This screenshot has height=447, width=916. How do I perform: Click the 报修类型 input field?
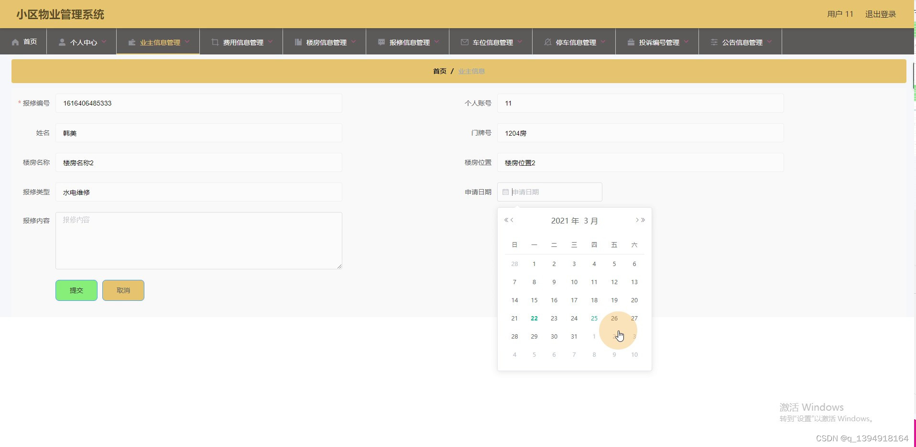coord(199,192)
